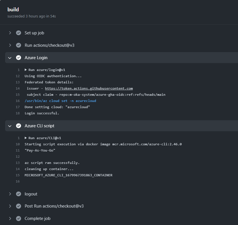Screen dimensions: 238x225
Task: Expand the Run azure/CLI@v1 log group
Action: (x=26, y=138)
